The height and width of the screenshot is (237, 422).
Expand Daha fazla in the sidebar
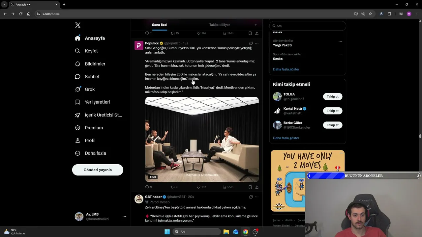pyautogui.click(x=90, y=153)
